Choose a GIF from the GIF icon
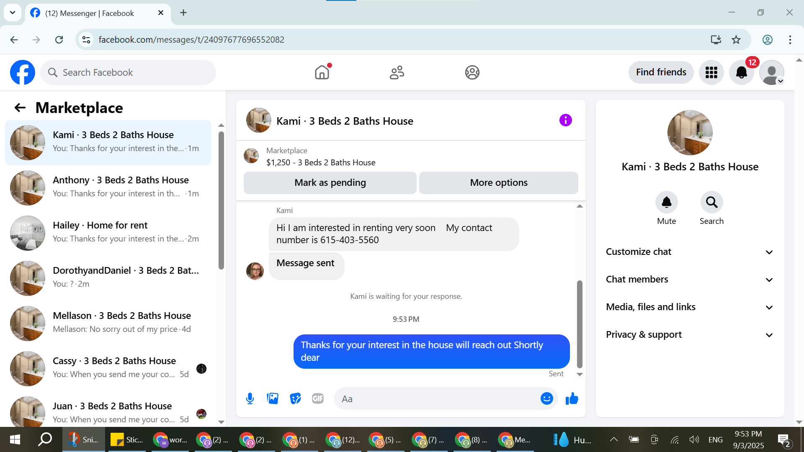Viewport: 804px width, 452px height. click(x=318, y=398)
